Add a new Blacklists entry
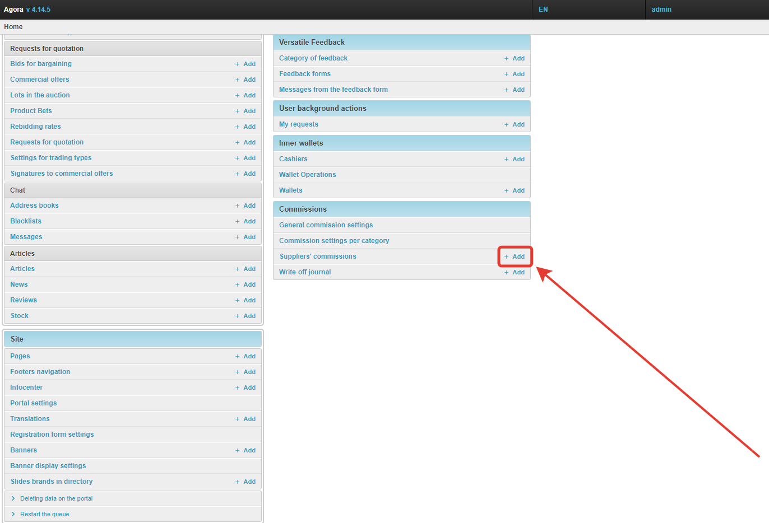The height and width of the screenshot is (523, 769). pos(245,221)
